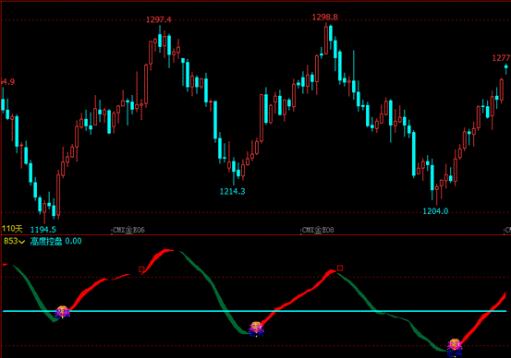The height and width of the screenshot is (358, 511).
Task: Click the 1298.8 peak price label
Action: pyautogui.click(x=325, y=18)
